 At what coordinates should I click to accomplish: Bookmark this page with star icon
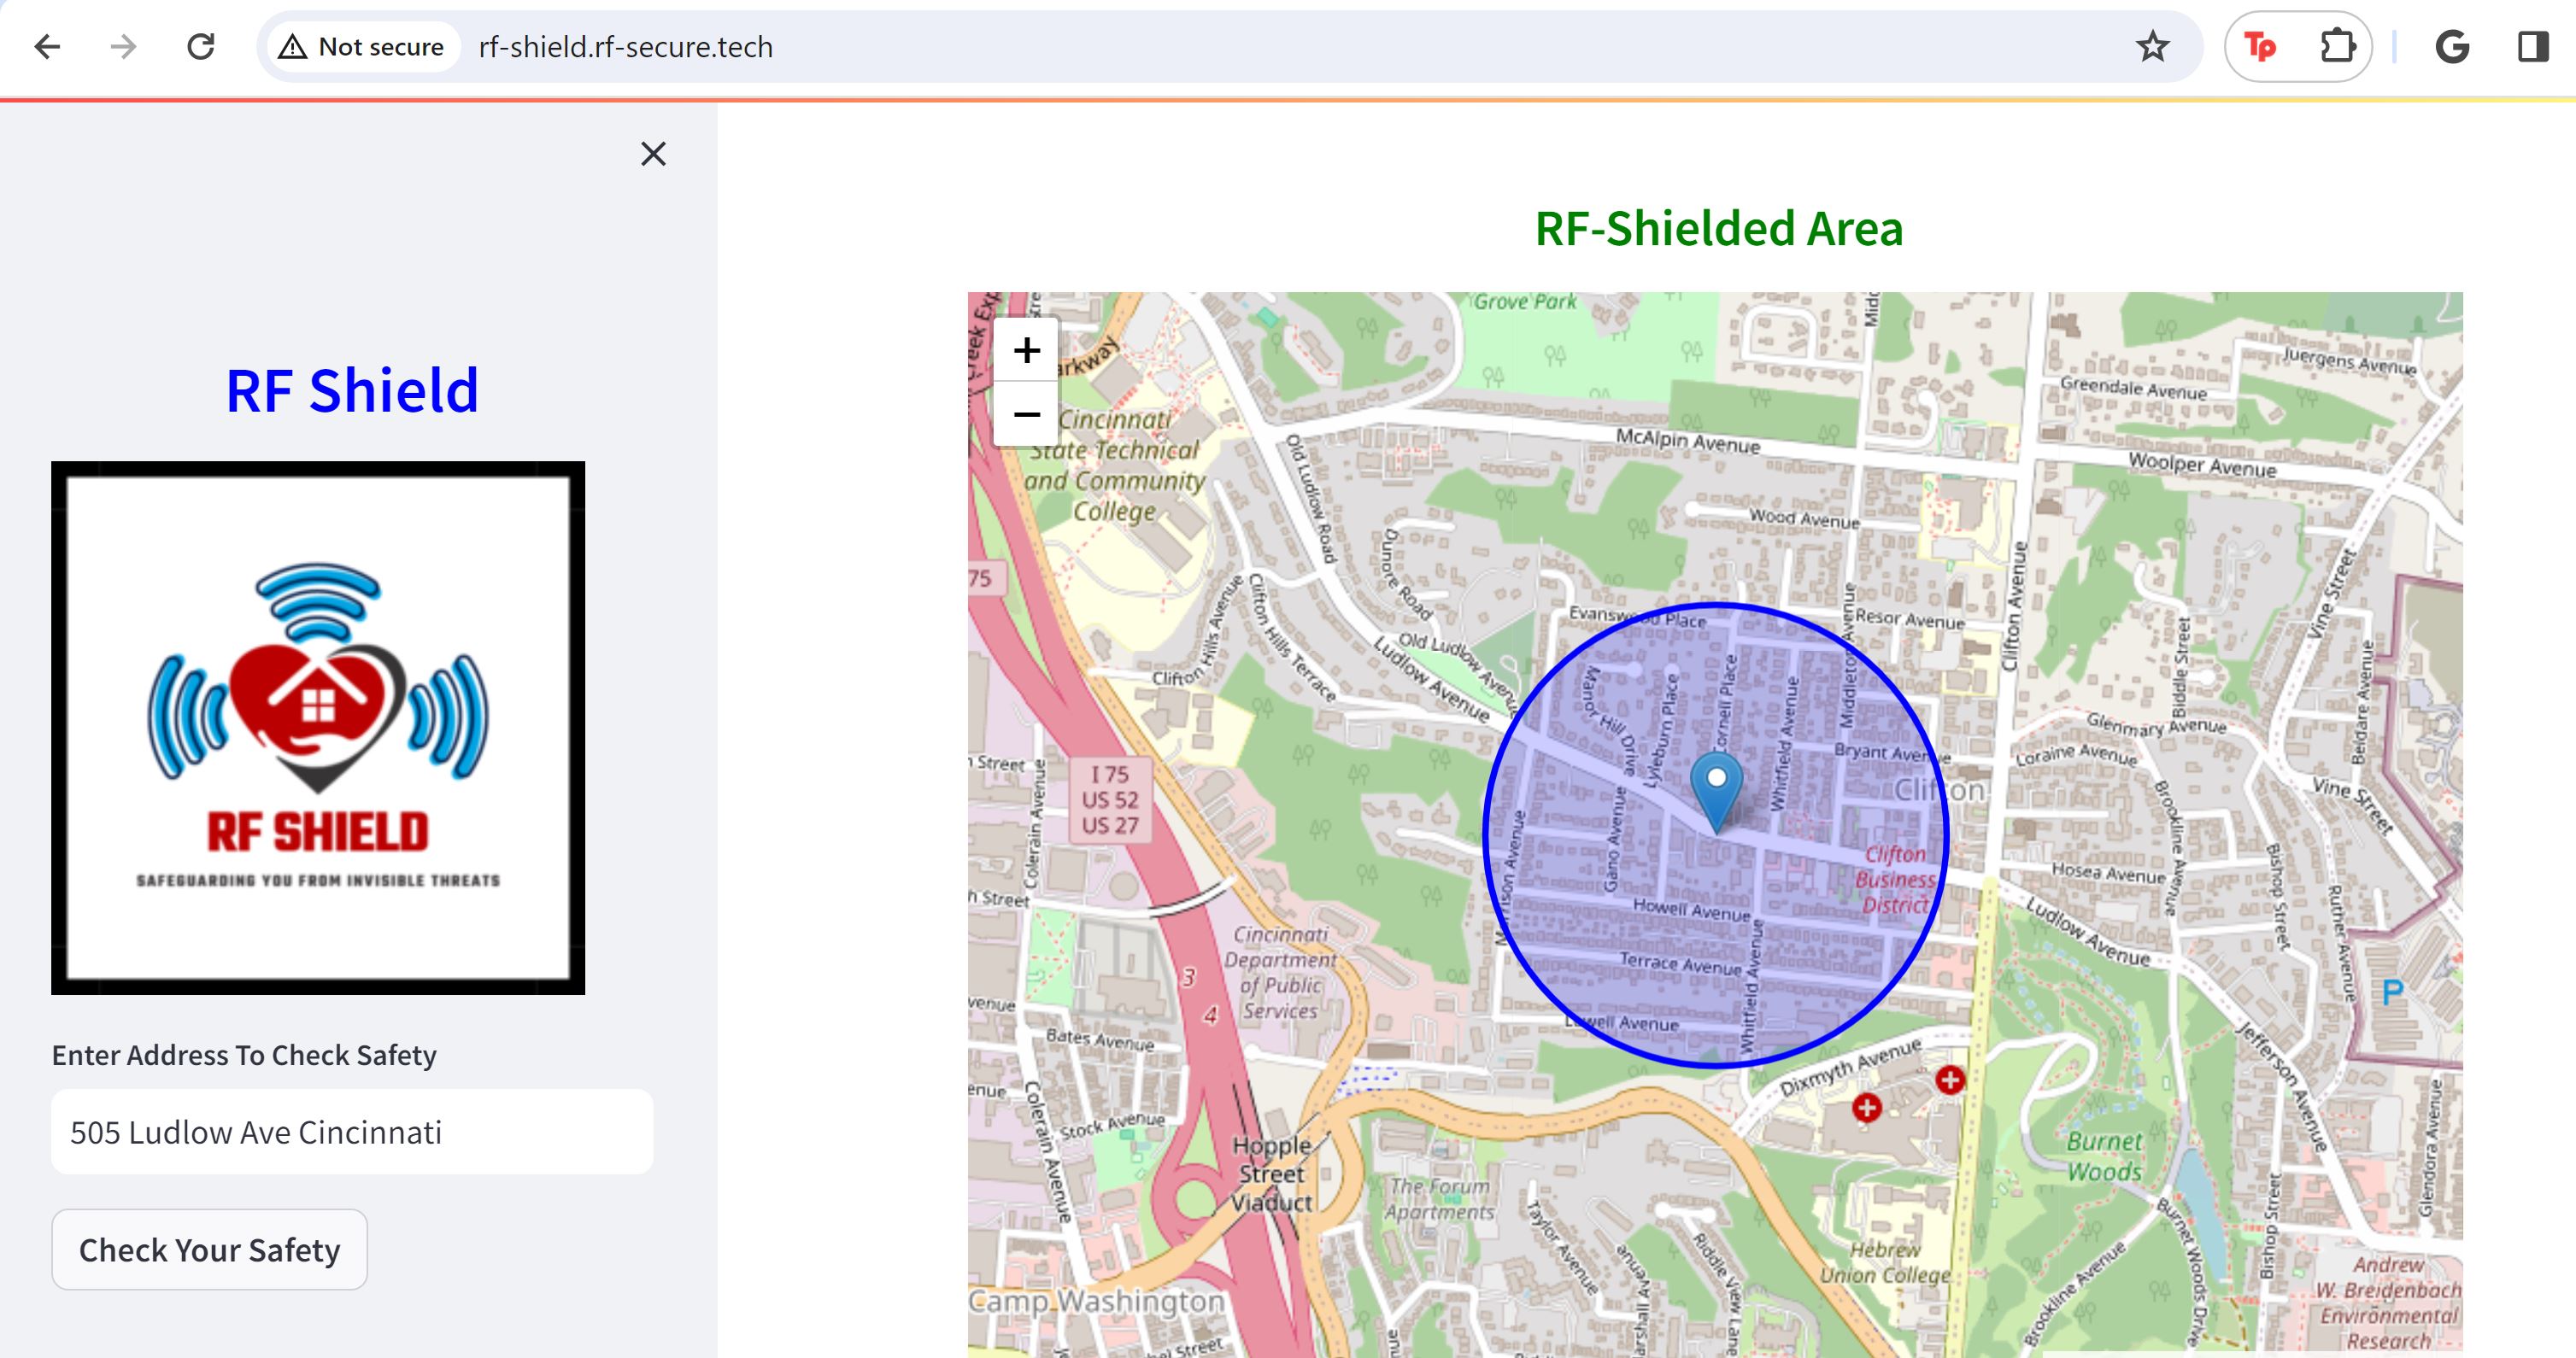pos(2152,47)
